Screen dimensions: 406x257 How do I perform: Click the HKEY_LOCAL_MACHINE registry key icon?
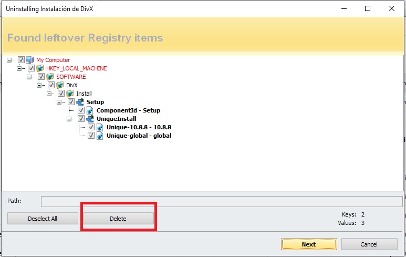[x=40, y=68]
